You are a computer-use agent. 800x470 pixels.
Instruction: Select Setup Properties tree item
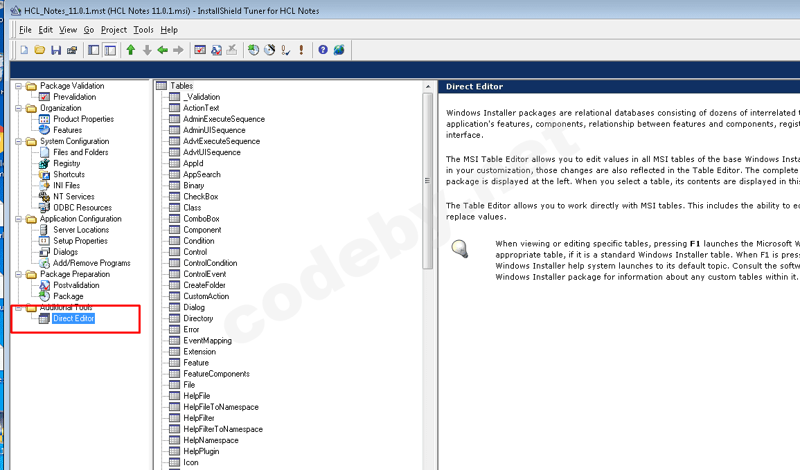tap(80, 241)
